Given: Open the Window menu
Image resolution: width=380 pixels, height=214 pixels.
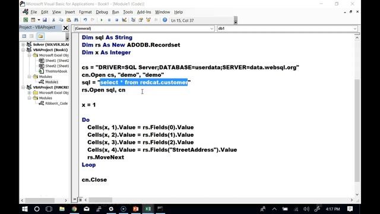Looking at the screenshot, I should click(x=162, y=12).
